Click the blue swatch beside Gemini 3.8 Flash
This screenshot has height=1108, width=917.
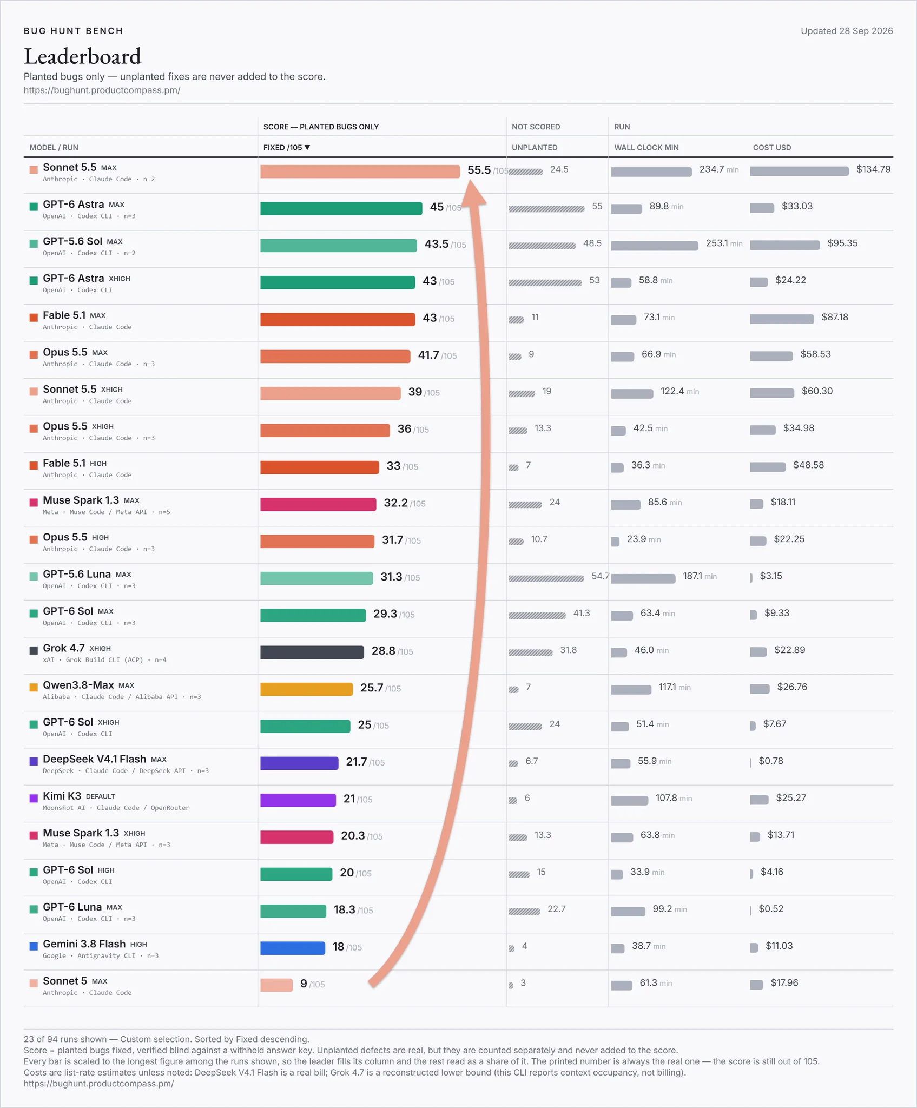[x=34, y=946]
